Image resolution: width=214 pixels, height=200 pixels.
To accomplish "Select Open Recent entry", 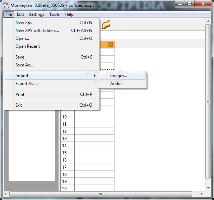I will pos(52,46).
